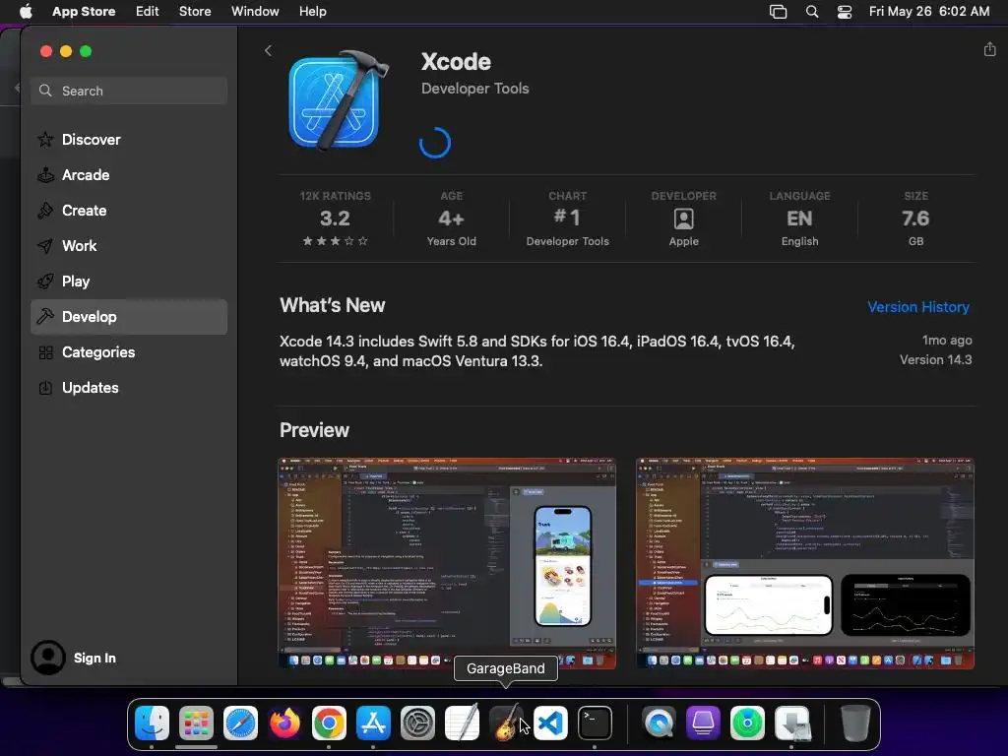Click the Arcade joystick icon
The width and height of the screenshot is (1008, 756).
(x=45, y=175)
